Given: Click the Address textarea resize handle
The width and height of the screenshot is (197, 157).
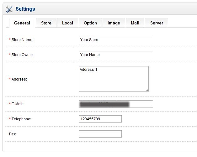Looking at the screenshot, I should (x=147, y=90).
